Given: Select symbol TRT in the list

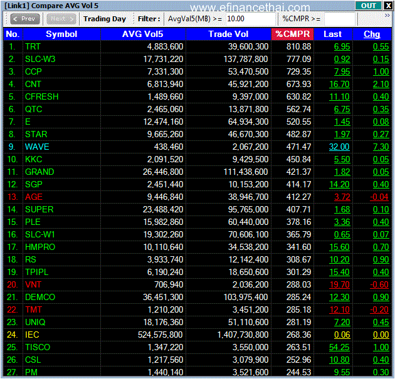Looking at the screenshot, I should point(33,46).
